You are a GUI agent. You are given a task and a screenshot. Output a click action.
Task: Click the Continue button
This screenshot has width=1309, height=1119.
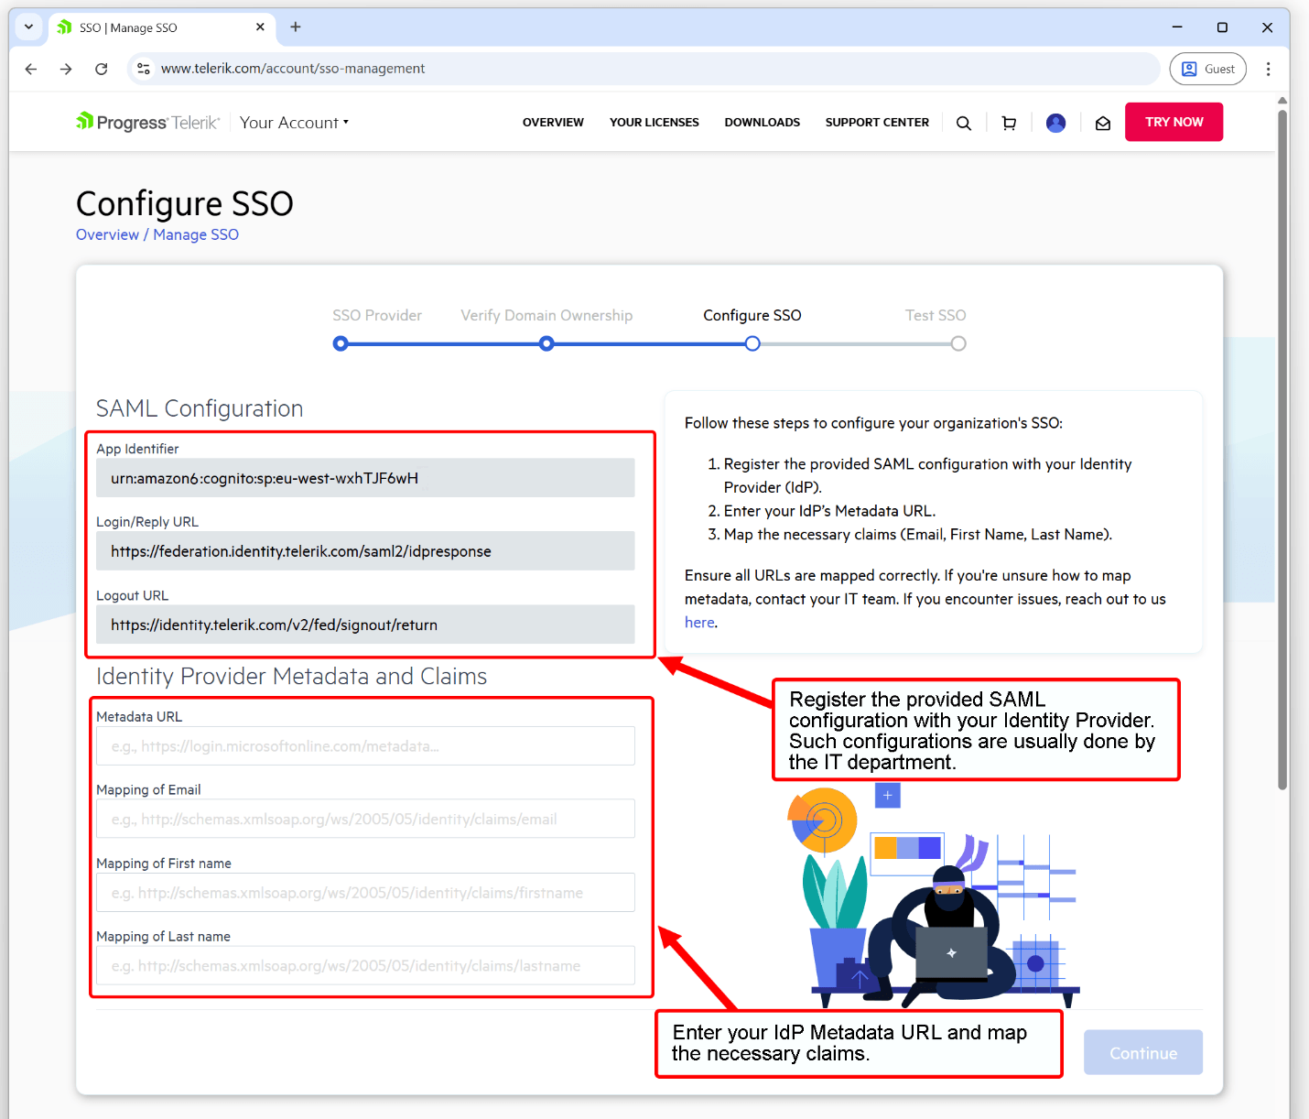pyautogui.click(x=1143, y=1053)
